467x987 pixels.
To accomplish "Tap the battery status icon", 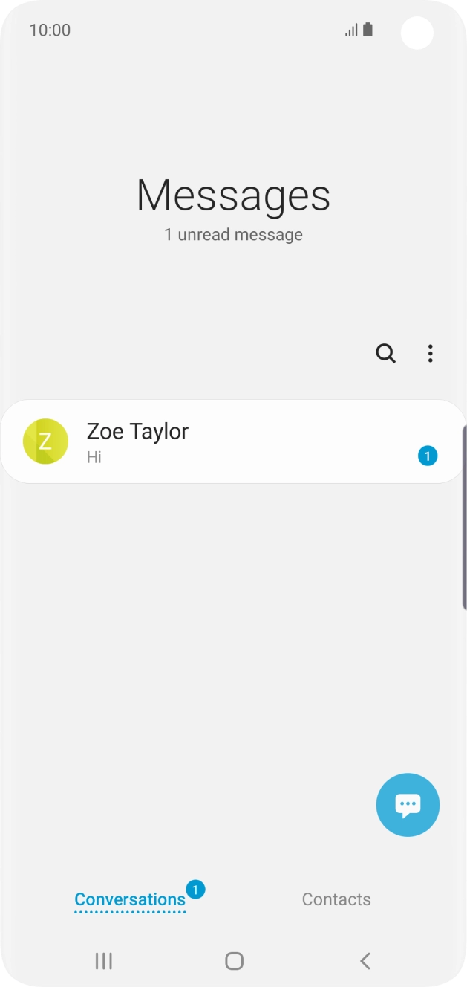I will click(368, 30).
